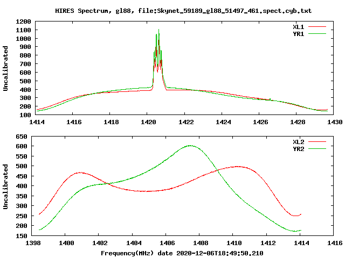
Task: Click the 1100 y-axis tick label
Action: coord(23,30)
